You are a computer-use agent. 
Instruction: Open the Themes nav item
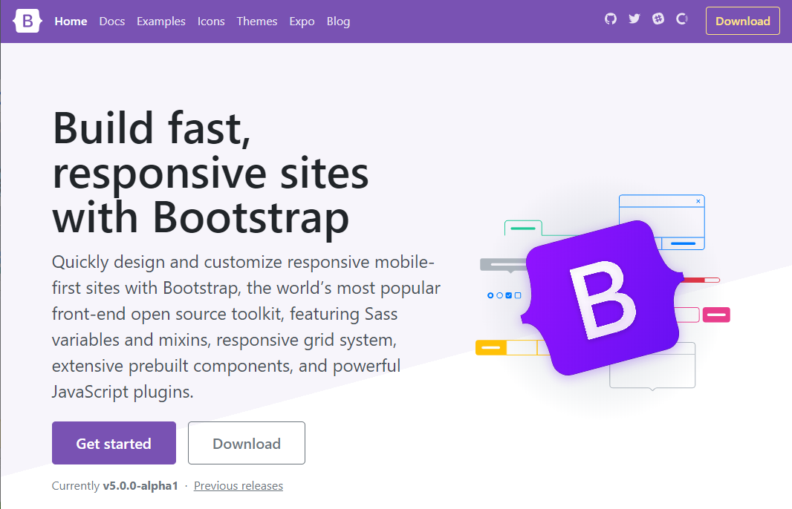click(257, 22)
